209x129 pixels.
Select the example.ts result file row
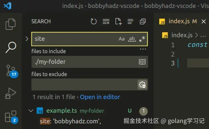coord(88,111)
